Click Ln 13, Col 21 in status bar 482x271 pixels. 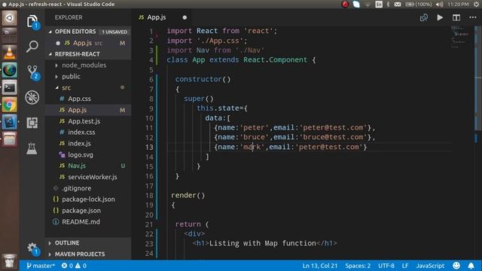tap(319, 266)
